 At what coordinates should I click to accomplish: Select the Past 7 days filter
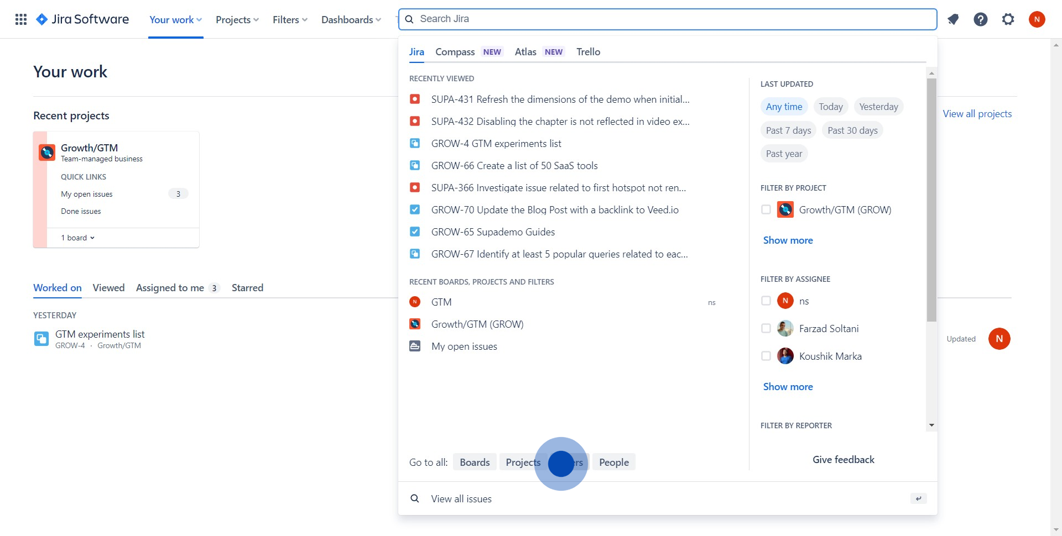(788, 130)
